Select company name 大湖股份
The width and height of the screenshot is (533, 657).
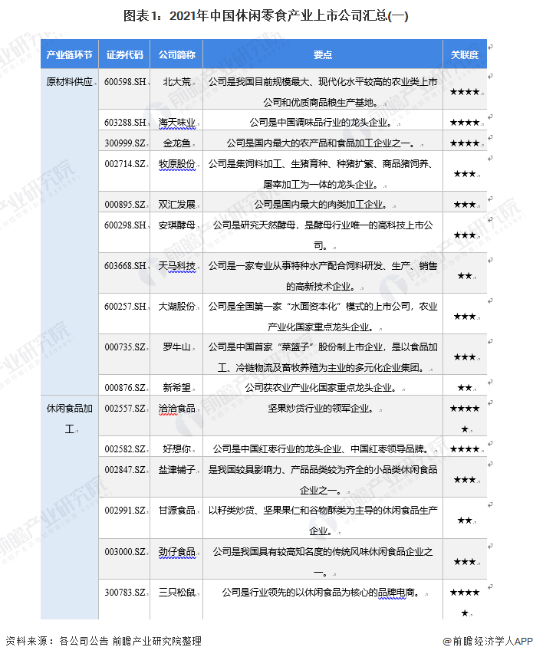pyautogui.click(x=177, y=307)
